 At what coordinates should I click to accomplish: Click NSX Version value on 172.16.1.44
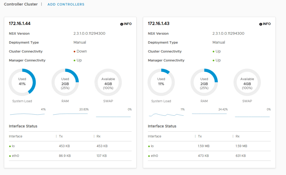click(89, 33)
